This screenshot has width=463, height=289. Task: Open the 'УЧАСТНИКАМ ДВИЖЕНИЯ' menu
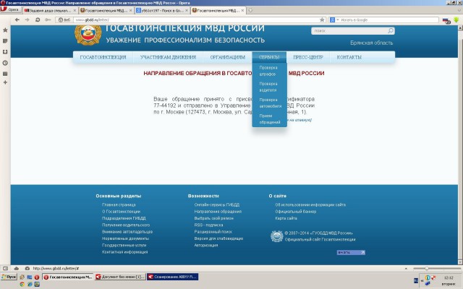click(x=168, y=57)
